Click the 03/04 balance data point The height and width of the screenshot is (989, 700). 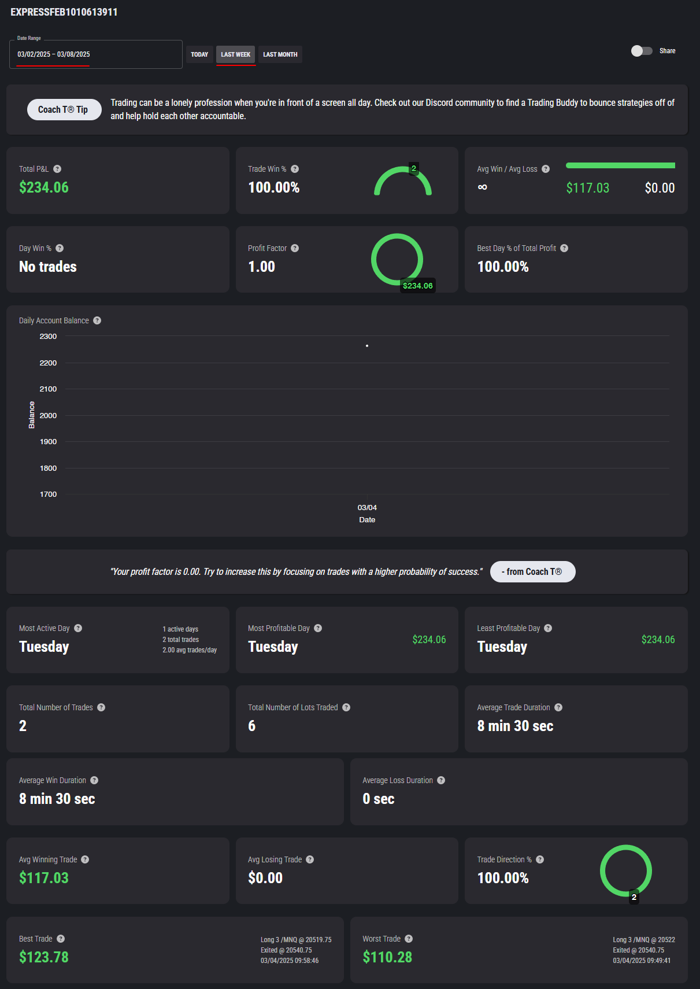pyautogui.click(x=367, y=346)
